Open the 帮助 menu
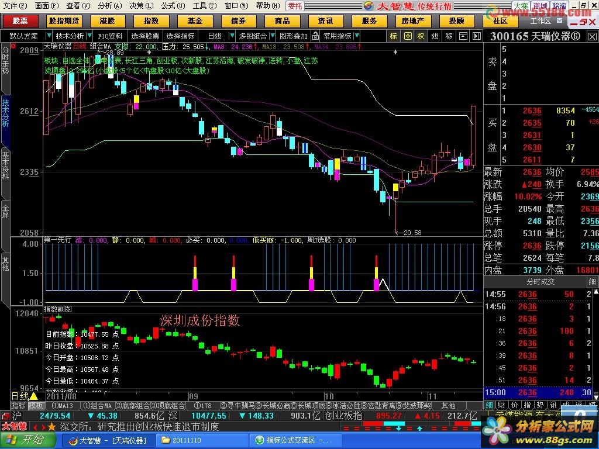The height and width of the screenshot is (449, 599). (267, 5)
